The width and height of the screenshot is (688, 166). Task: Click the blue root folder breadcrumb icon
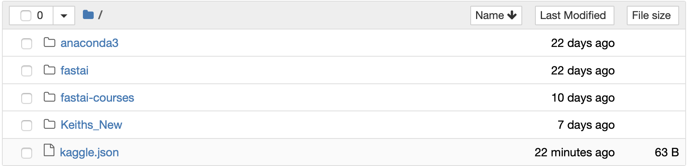(x=88, y=15)
